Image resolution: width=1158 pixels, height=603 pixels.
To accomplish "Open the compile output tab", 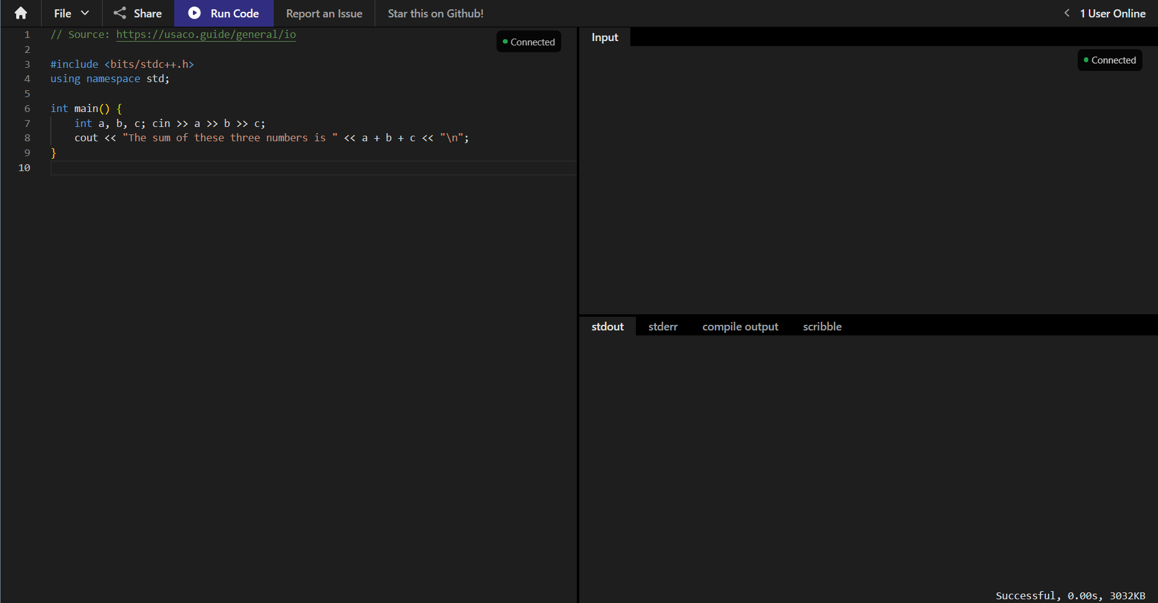I will coord(740,326).
